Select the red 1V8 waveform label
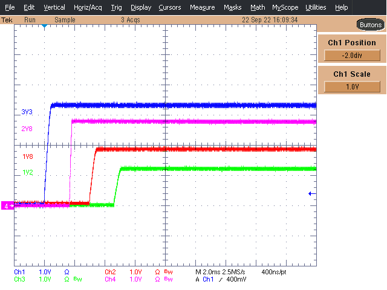This screenshot has height=290, width=387. coord(28,156)
